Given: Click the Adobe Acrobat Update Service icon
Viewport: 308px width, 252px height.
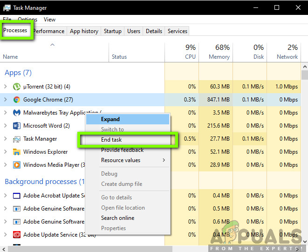Looking at the screenshot, I should pyautogui.click(x=17, y=196).
